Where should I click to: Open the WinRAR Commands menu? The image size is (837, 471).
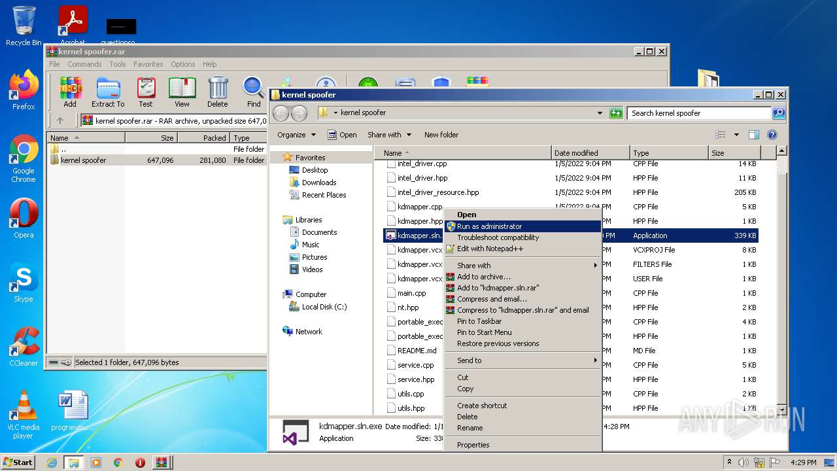(x=84, y=64)
